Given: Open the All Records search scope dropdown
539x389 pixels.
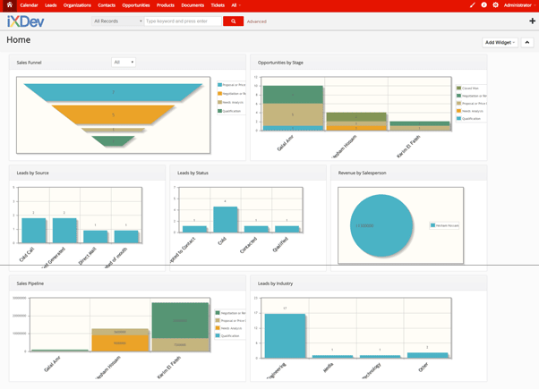Looking at the screenshot, I should (x=117, y=21).
